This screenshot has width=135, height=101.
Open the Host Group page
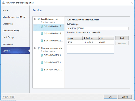(x=8, y=37)
